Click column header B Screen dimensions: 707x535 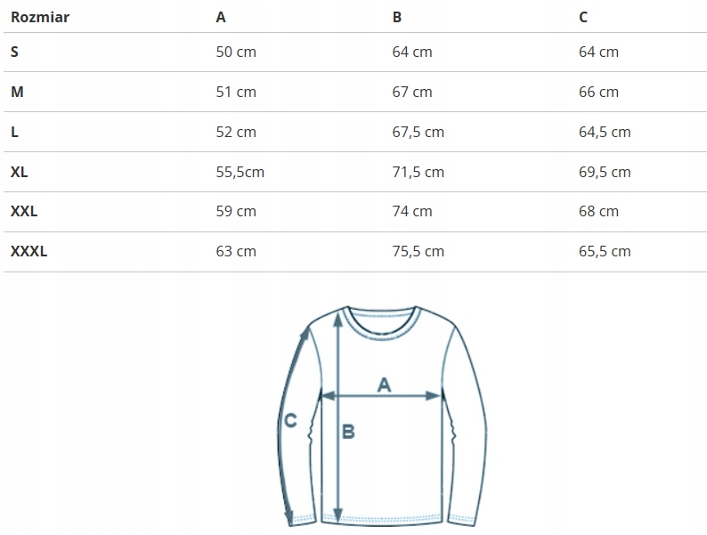[397, 17]
